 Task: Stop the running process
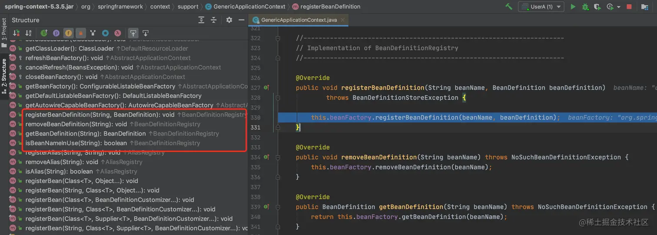click(x=629, y=7)
